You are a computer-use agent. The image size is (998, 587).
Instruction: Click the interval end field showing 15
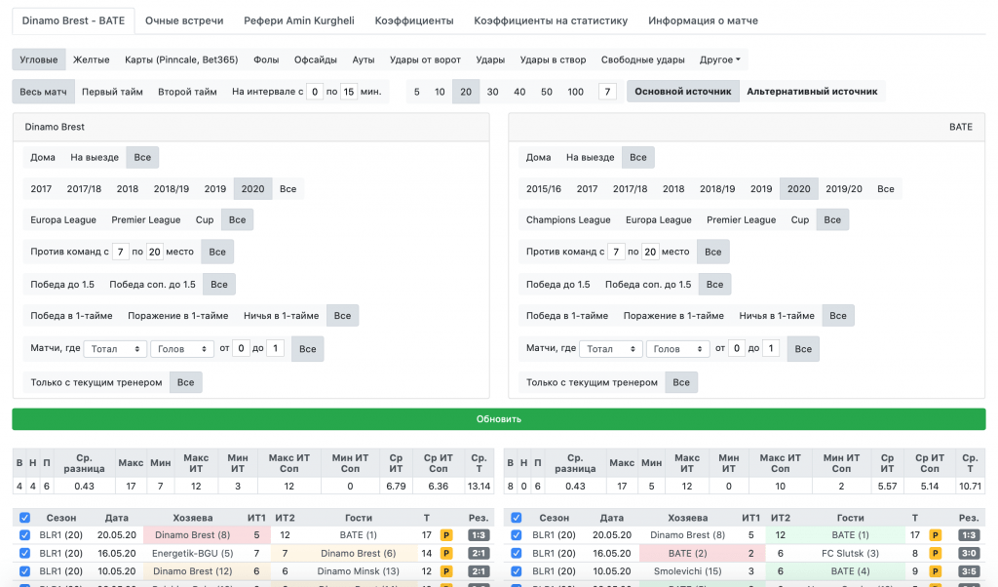click(x=348, y=92)
